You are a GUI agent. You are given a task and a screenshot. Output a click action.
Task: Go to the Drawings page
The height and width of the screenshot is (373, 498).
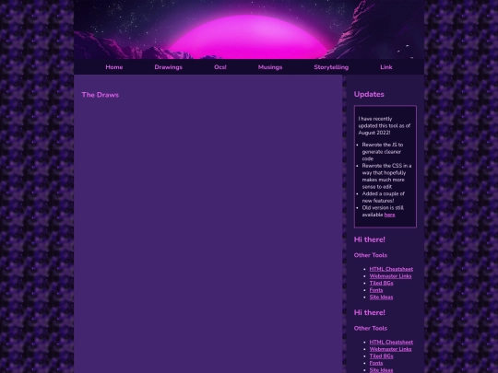coord(169,67)
